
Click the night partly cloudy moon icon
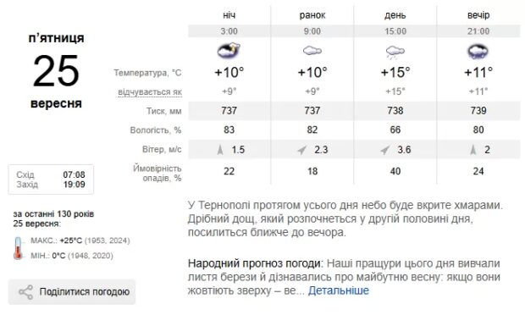click(x=229, y=51)
